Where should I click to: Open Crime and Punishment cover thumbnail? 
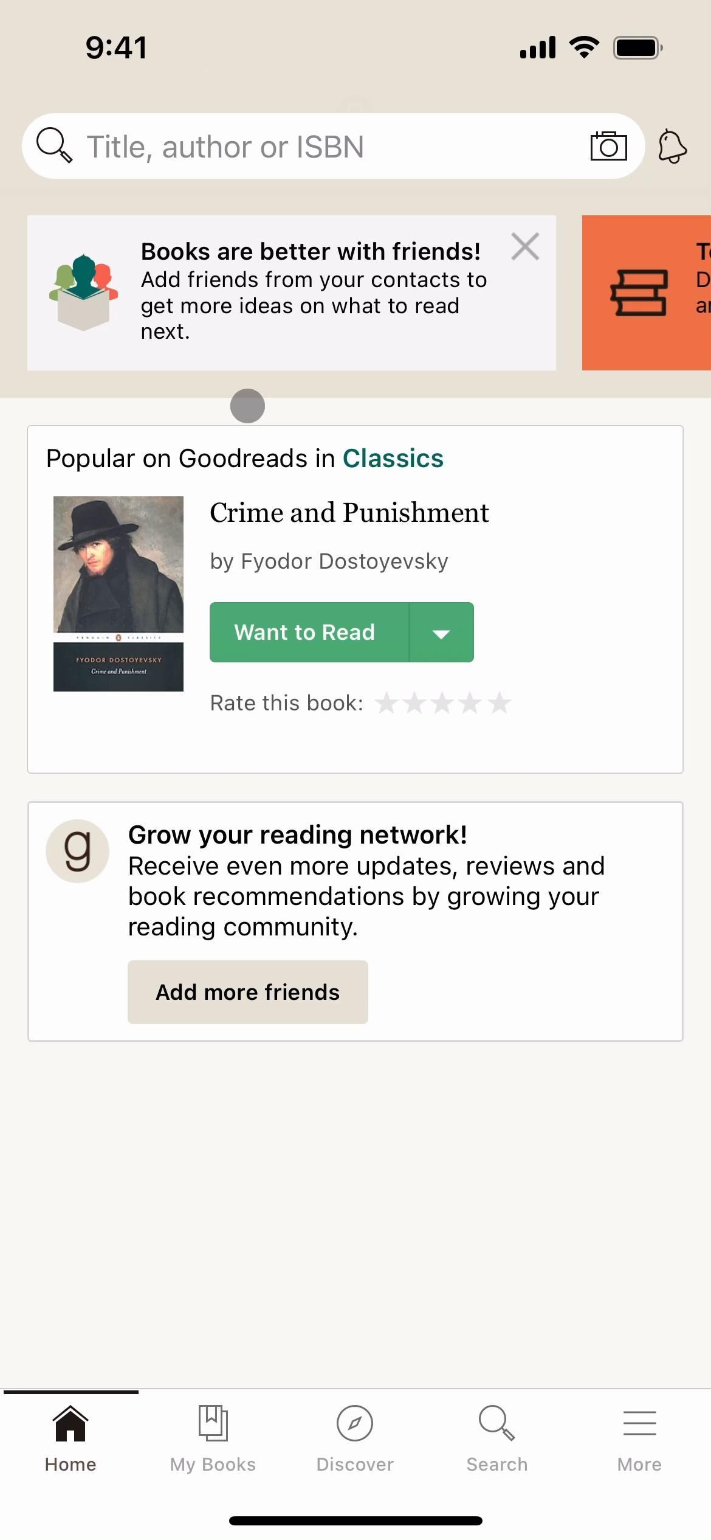coord(118,594)
